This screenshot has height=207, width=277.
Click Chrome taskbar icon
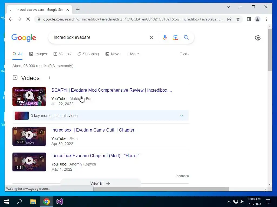click(x=47, y=202)
